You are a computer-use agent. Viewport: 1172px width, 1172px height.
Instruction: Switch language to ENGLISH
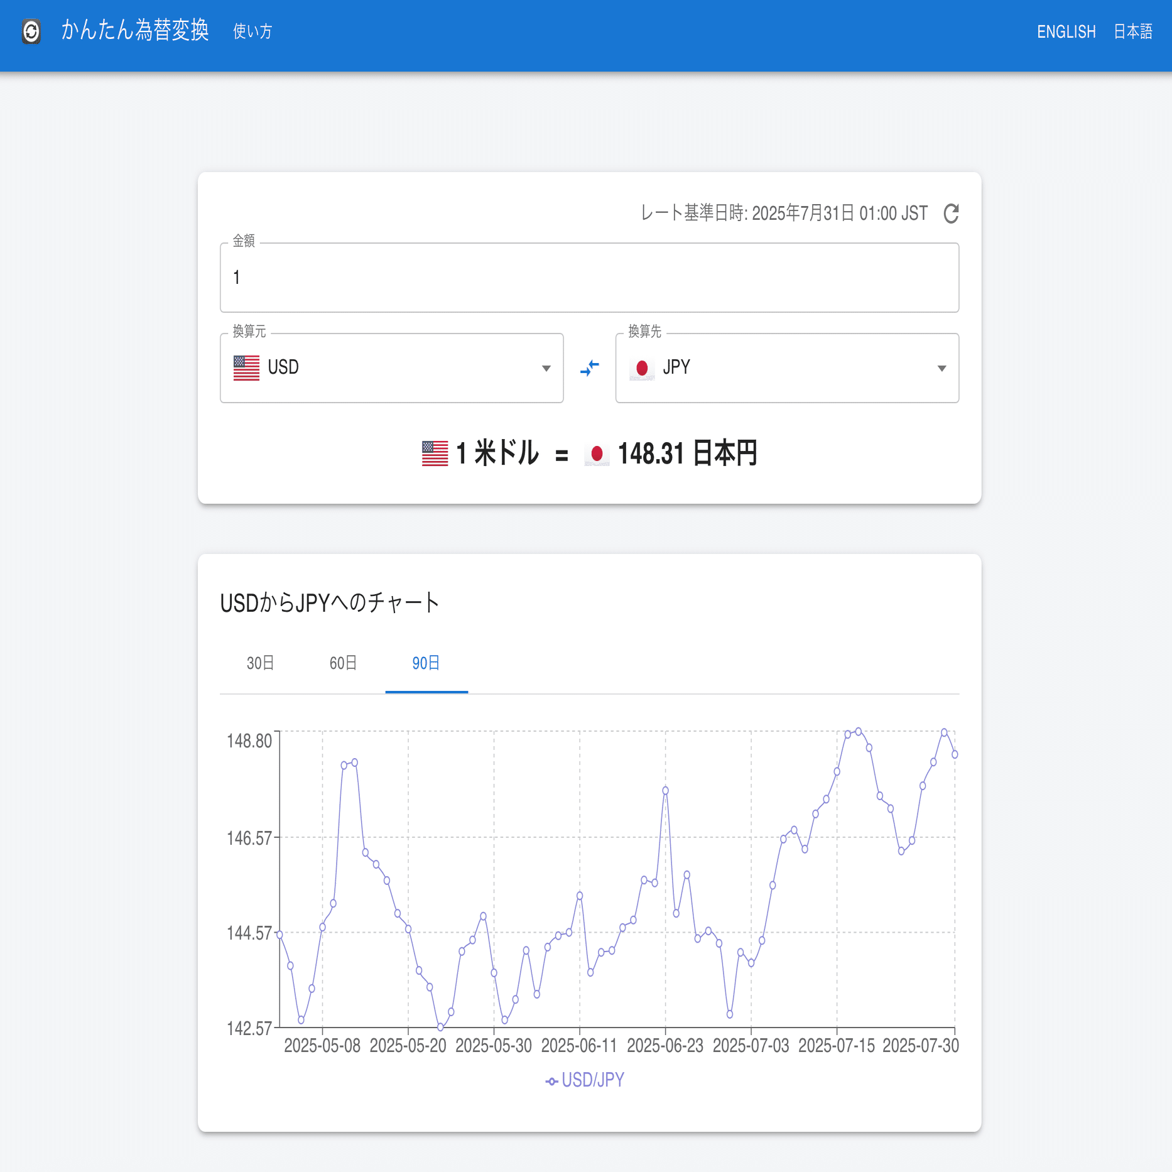[1066, 31]
